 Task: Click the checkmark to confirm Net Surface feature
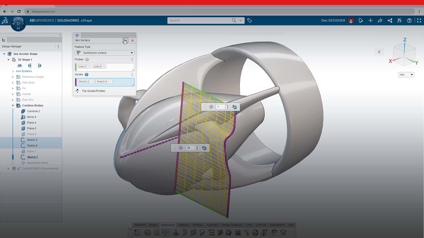coord(125,41)
